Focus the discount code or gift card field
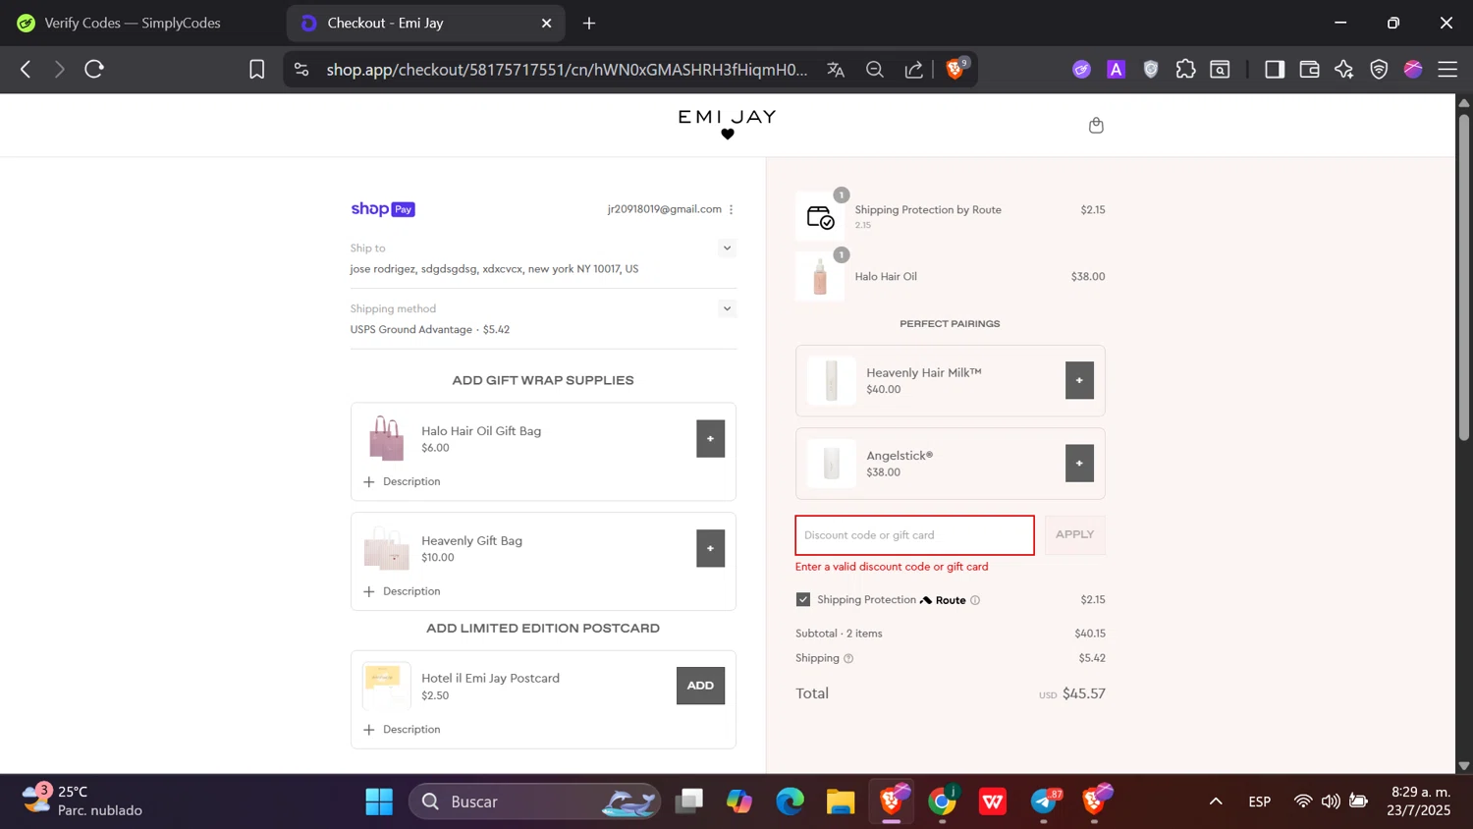The image size is (1473, 829). point(914,535)
